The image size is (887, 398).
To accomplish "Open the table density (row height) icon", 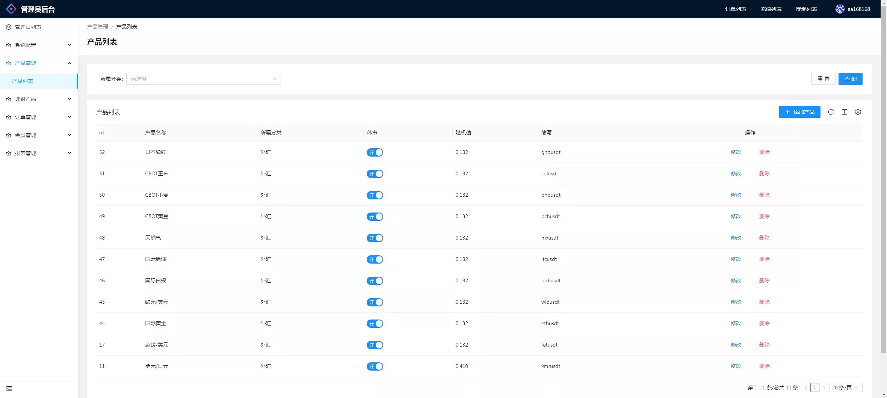I will click(844, 112).
